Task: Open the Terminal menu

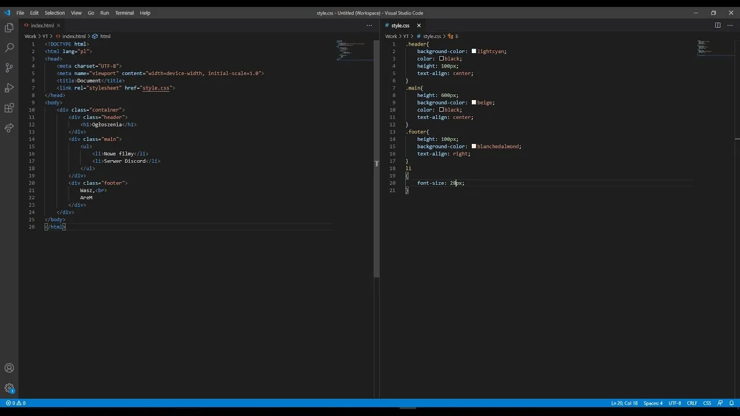Action: [124, 13]
